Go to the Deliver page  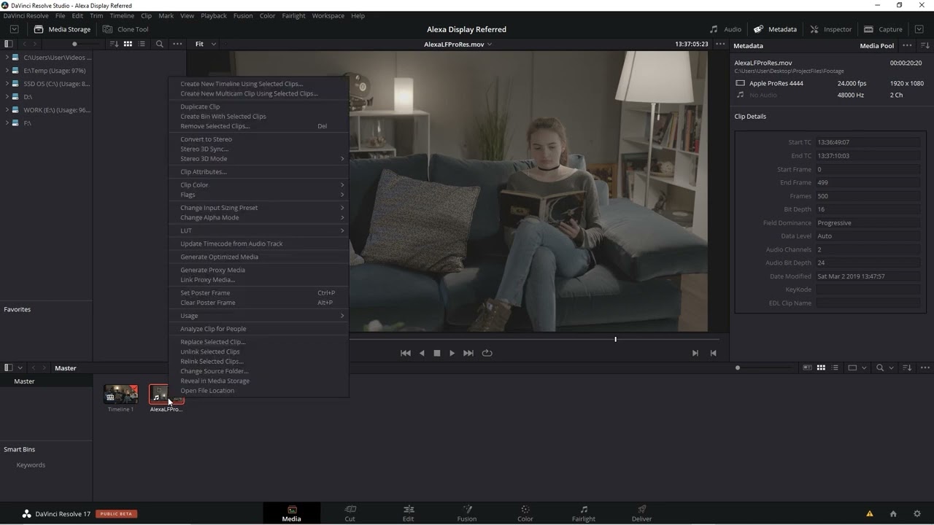pos(641,513)
